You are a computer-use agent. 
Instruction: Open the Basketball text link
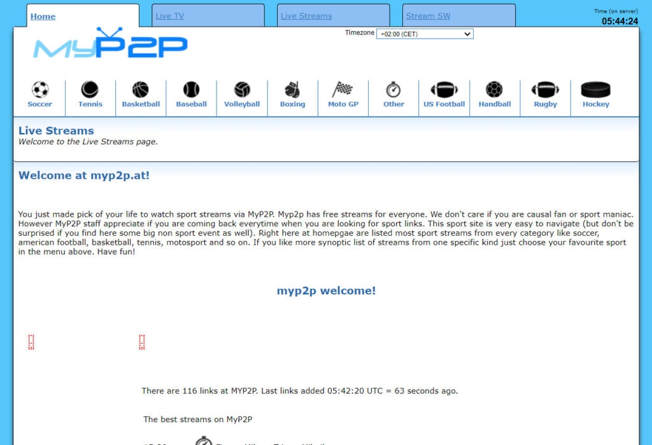pyautogui.click(x=141, y=104)
